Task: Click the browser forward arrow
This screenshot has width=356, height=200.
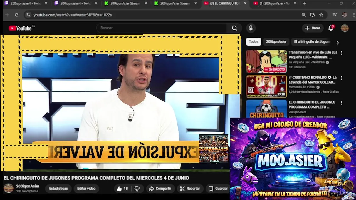Action: (x=7, y=15)
